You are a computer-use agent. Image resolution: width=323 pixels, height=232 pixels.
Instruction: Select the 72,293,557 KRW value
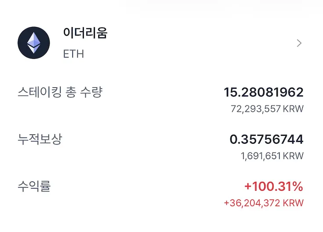click(x=267, y=109)
